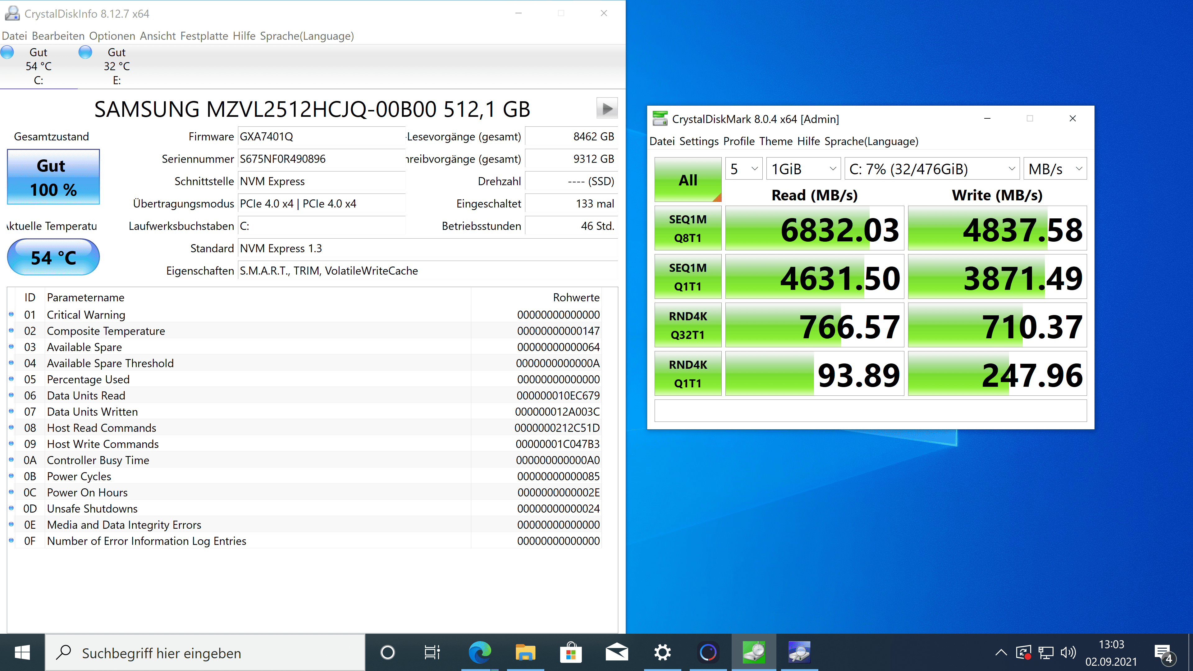The image size is (1193, 671).
Task: Open Ansicht menu in CrystalDiskInfo
Action: pyautogui.click(x=158, y=36)
